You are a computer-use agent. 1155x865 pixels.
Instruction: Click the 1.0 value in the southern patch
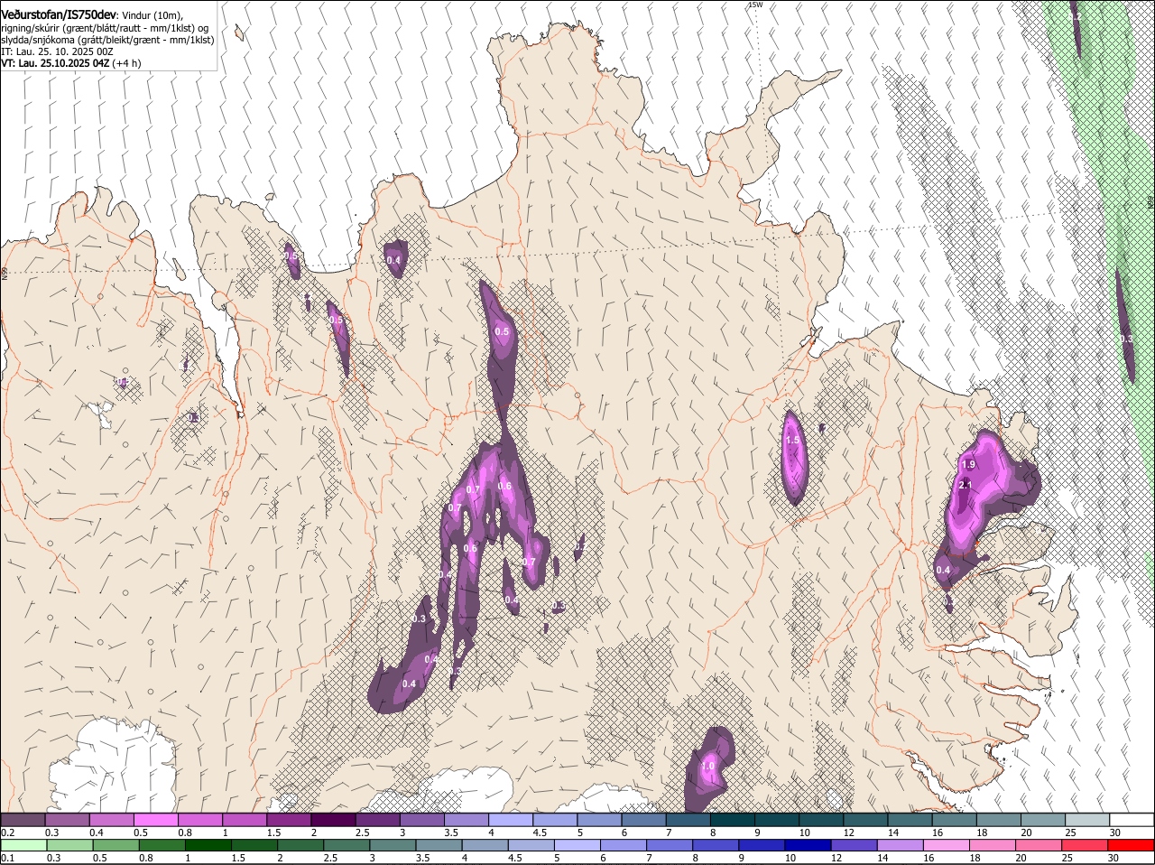(707, 766)
